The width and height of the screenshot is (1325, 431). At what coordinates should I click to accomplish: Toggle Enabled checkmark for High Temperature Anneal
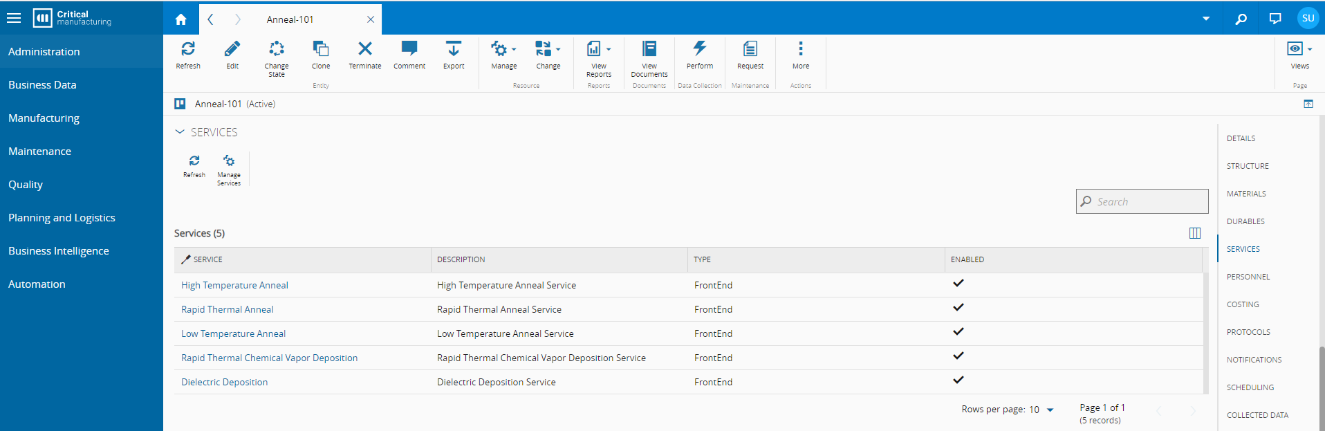tap(958, 284)
